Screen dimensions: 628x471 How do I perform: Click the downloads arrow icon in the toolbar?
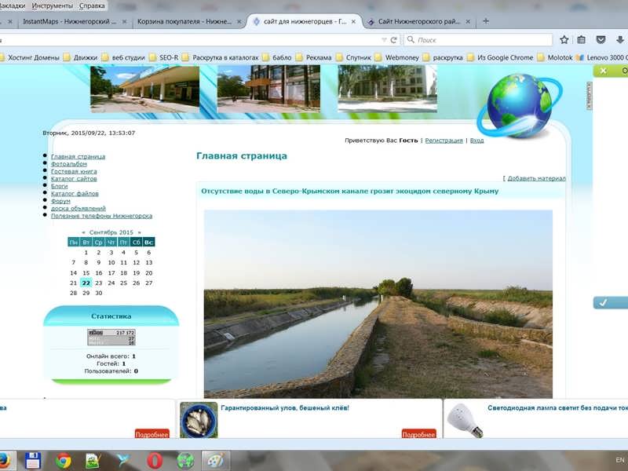[619, 39]
